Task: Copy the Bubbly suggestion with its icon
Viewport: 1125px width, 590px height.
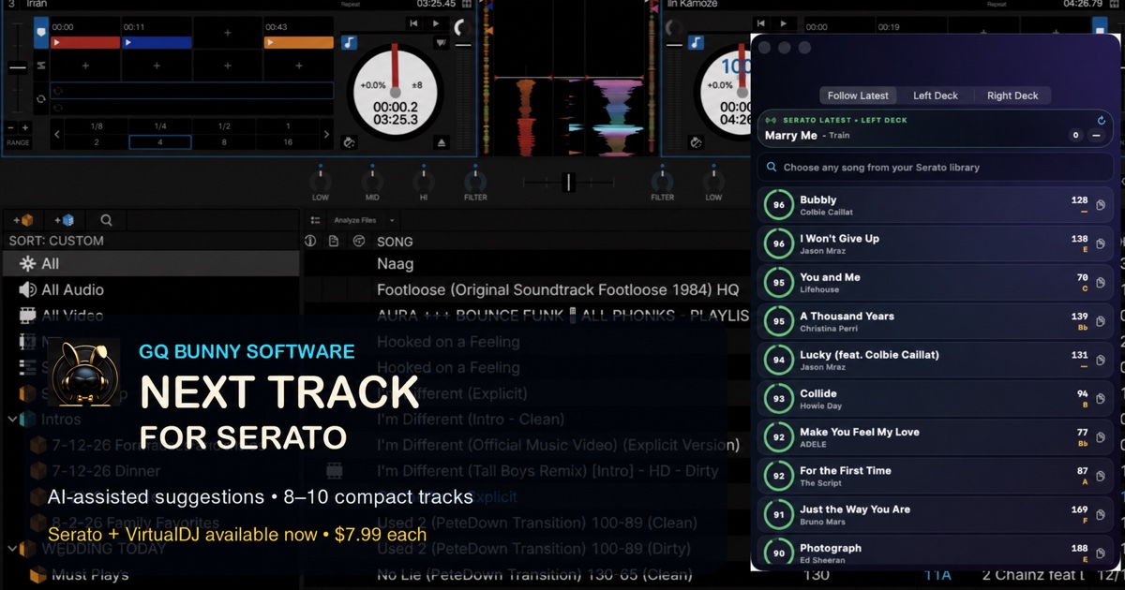Action: click(1101, 205)
